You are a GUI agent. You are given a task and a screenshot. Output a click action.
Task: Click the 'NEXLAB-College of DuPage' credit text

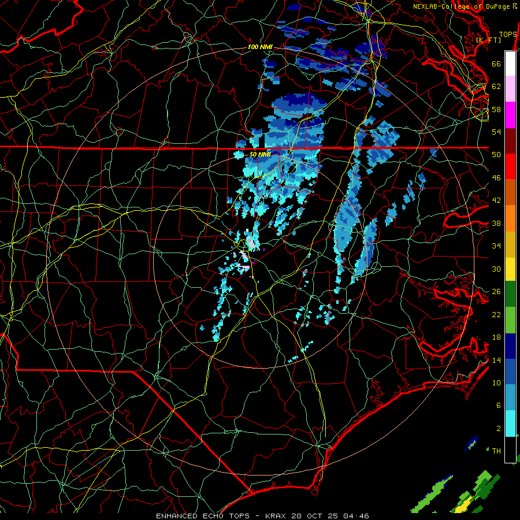(462, 6)
